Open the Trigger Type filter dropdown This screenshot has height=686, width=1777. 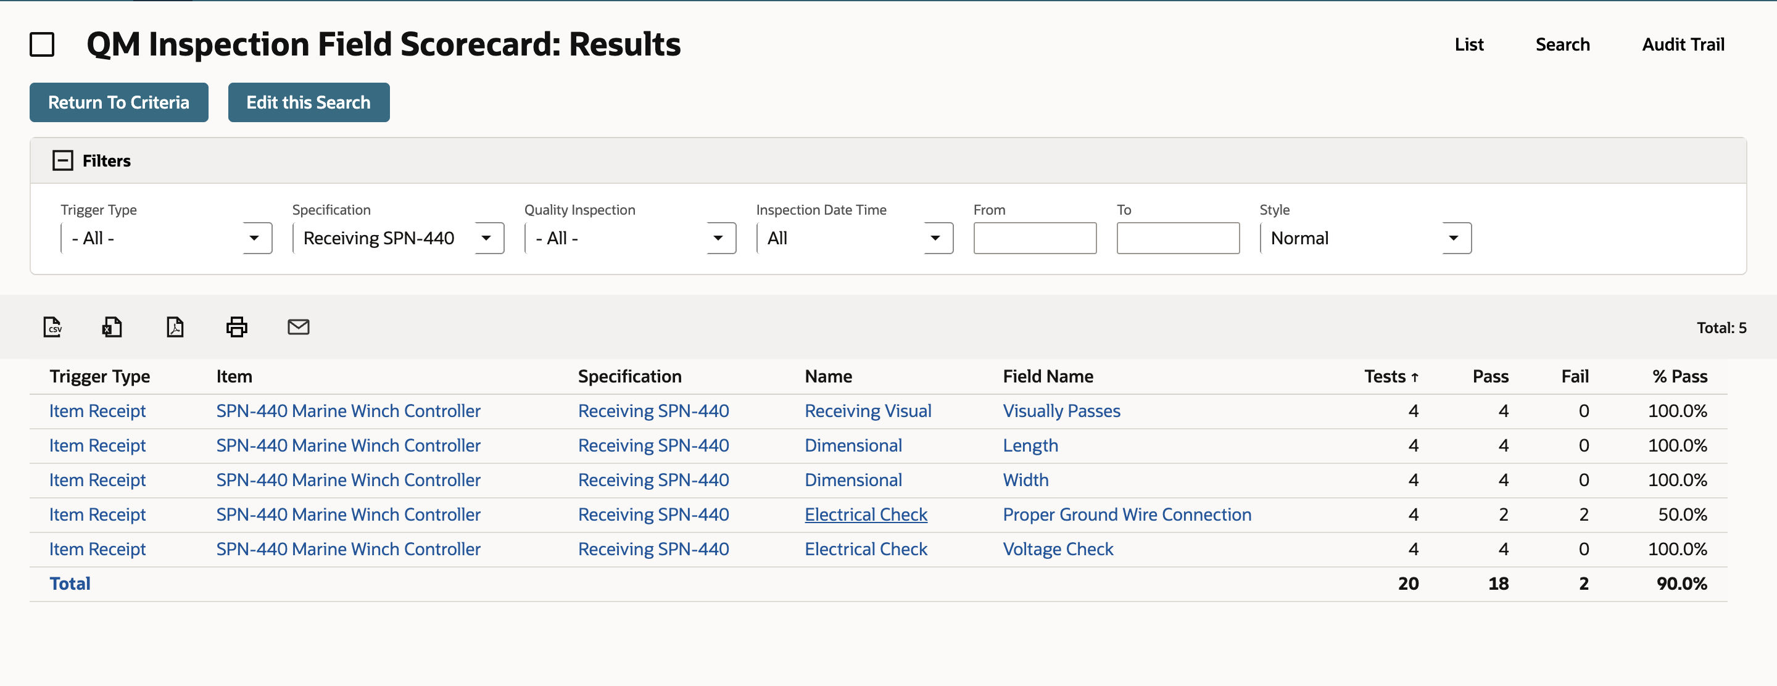click(166, 238)
